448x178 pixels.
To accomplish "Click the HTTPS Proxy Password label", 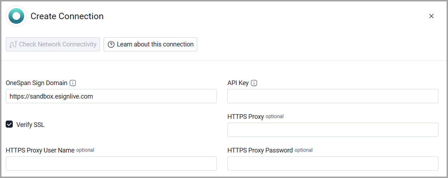I will [x=260, y=150].
